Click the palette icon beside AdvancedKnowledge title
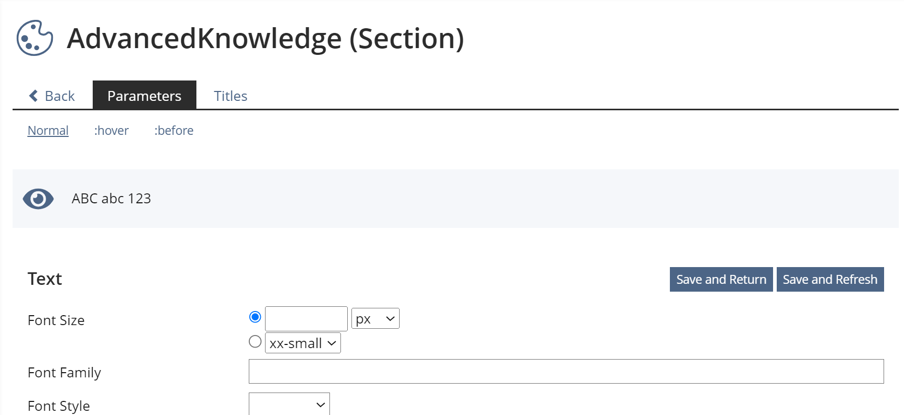The image size is (904, 415). (35, 38)
